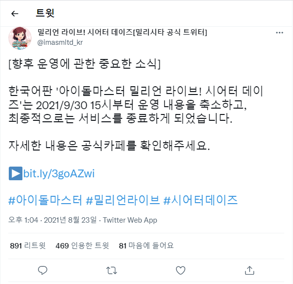Click the 오후 1:04 · 2021년 8월 23일 timestamp

pyautogui.click(x=53, y=220)
